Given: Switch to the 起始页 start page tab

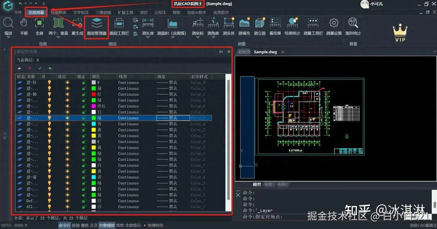Looking at the screenshot, I should coord(244,52).
